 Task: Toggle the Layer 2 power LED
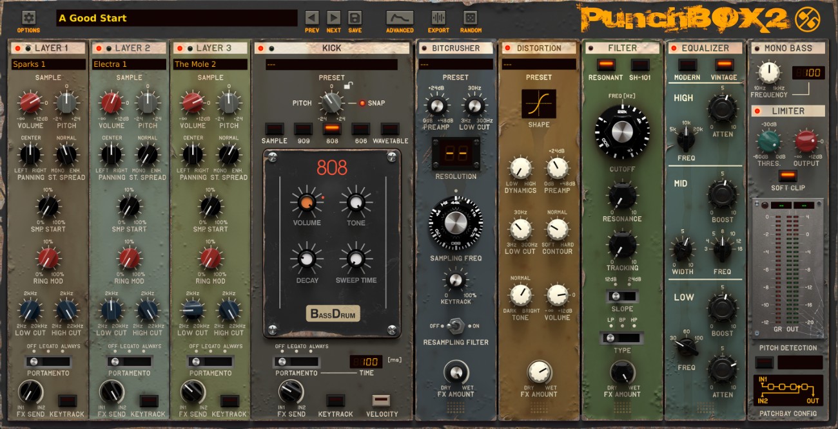click(x=99, y=48)
